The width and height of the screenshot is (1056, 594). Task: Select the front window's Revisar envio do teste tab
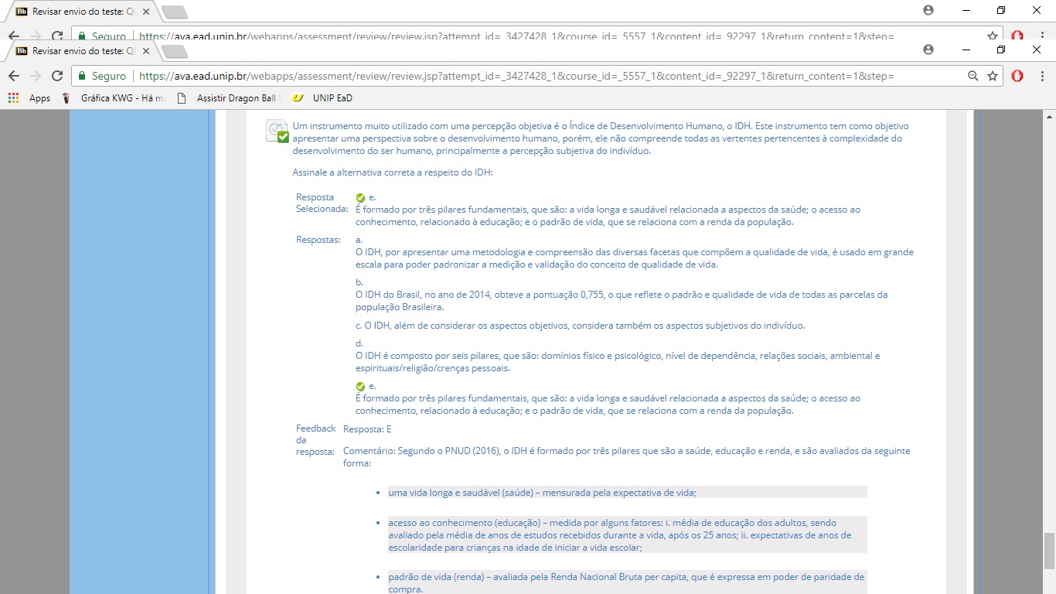pos(82,51)
